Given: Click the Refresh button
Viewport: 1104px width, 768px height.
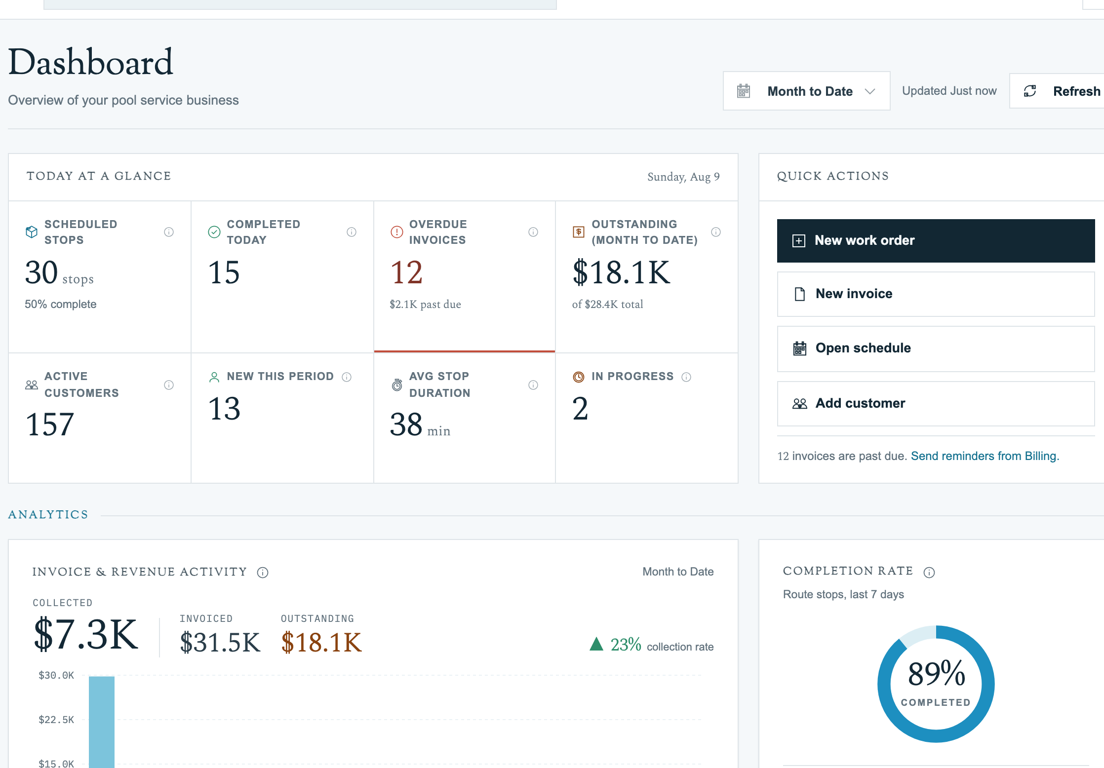Looking at the screenshot, I should coord(1057,91).
